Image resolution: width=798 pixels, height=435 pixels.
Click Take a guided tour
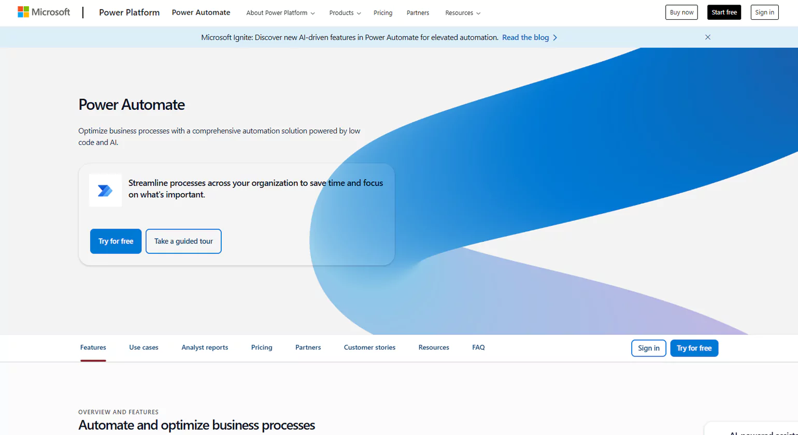(x=183, y=241)
